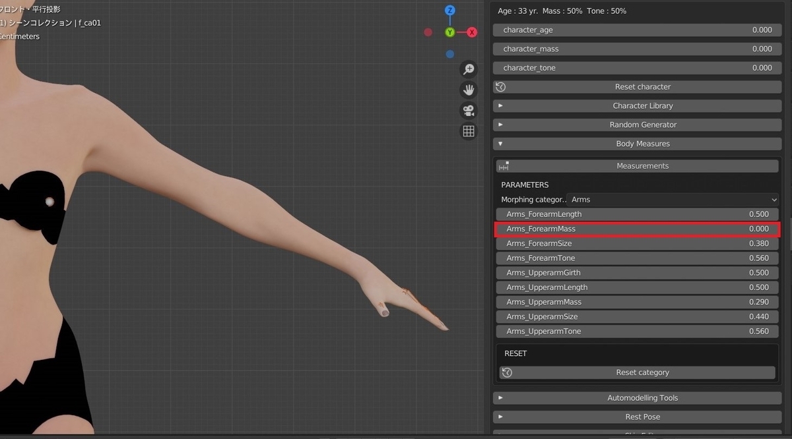Click the Arms_UpperarmLength slider field
The height and width of the screenshot is (439, 792).
tap(638, 287)
